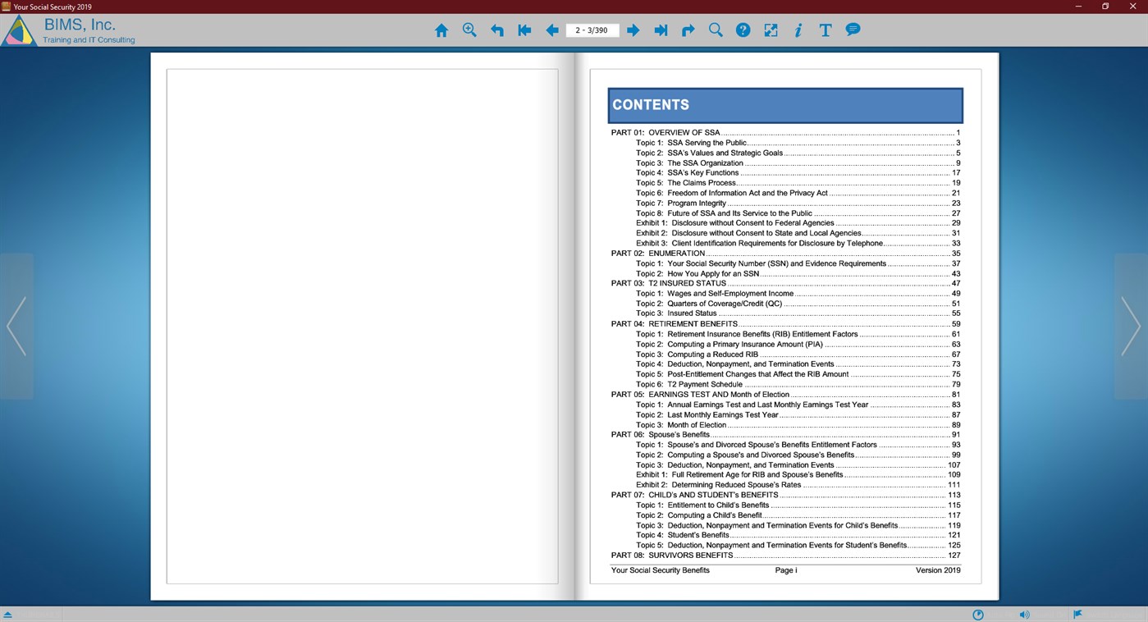Click the Page i footer text

pyautogui.click(x=785, y=570)
